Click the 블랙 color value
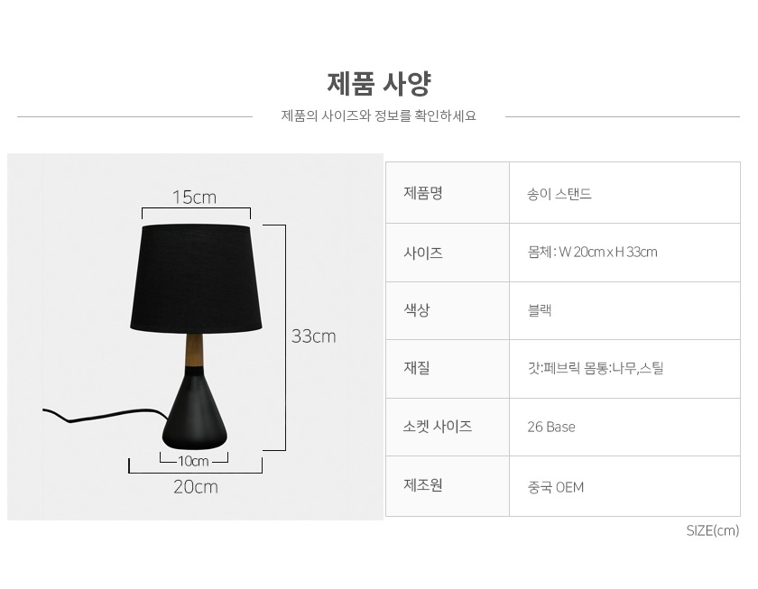 click(x=540, y=310)
